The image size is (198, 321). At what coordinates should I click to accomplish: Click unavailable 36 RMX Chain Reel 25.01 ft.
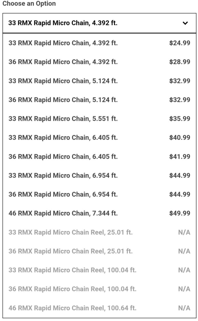(99, 251)
